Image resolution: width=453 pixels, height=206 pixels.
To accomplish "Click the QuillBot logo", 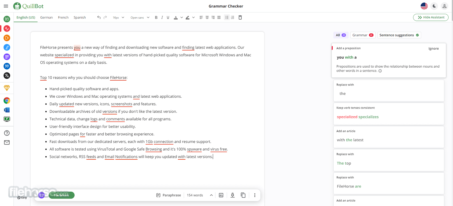I will [28, 6].
